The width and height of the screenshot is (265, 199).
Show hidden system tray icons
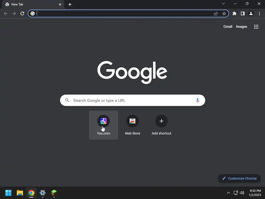(x=228, y=193)
